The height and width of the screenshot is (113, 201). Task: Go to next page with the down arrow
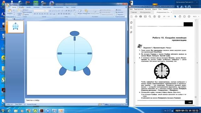pyautogui.click(x=159, y=17)
